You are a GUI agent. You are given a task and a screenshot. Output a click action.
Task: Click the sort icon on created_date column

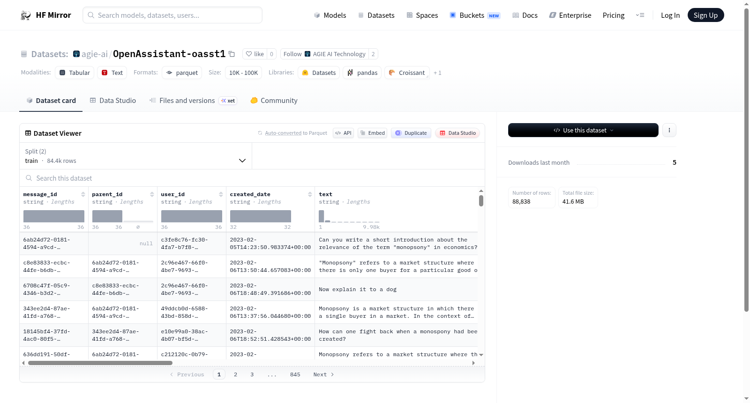pyautogui.click(x=310, y=194)
